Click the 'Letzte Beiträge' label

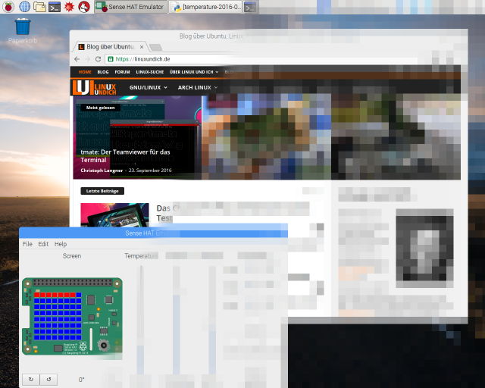click(x=102, y=191)
